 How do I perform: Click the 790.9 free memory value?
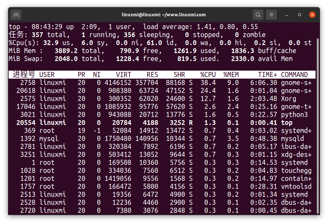pyautogui.click(x=129, y=51)
